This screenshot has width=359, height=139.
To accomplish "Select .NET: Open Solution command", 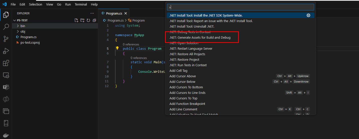I will (240, 43).
